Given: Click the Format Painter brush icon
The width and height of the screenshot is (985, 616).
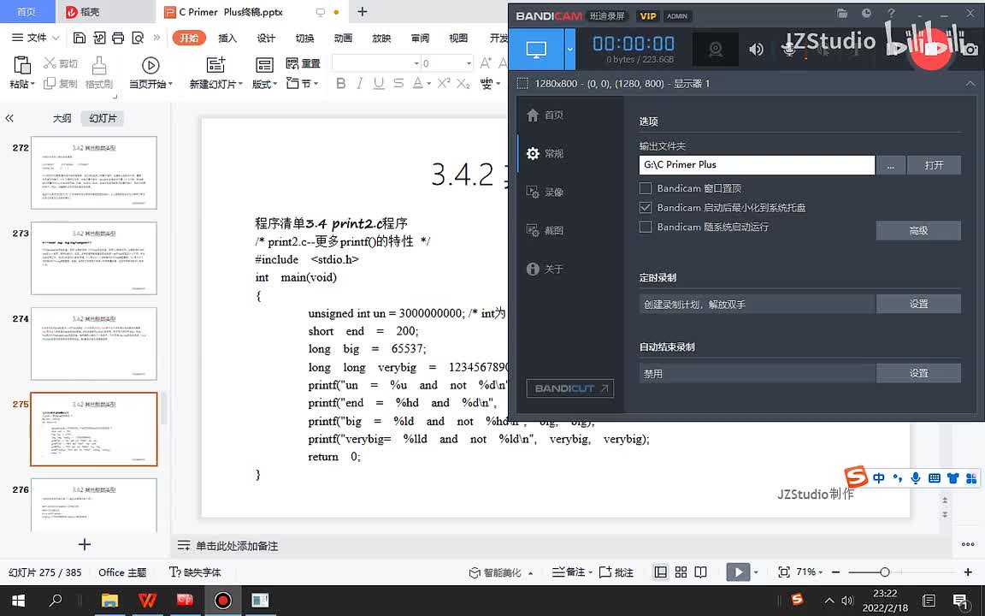Looking at the screenshot, I should click(98, 65).
